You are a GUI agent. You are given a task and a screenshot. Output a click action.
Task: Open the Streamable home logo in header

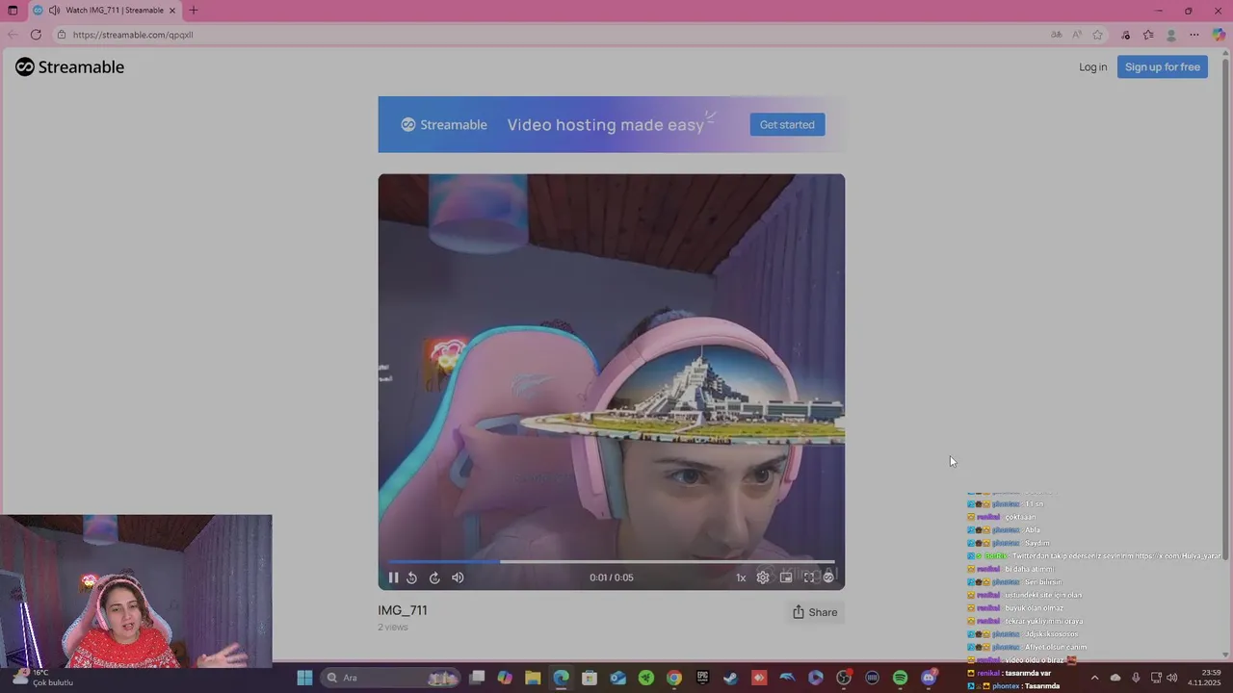pos(69,66)
